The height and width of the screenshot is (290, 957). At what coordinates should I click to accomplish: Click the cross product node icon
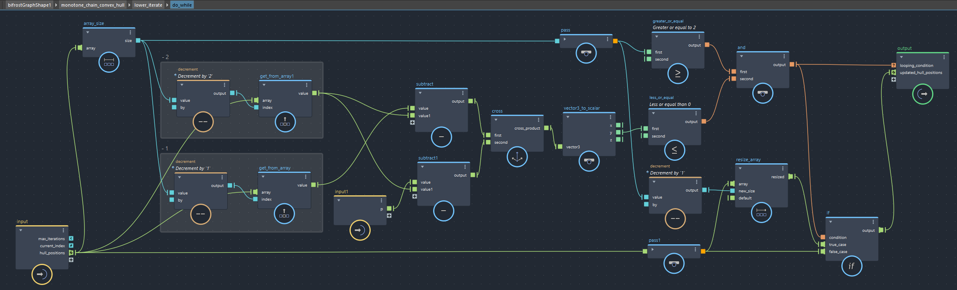(517, 157)
